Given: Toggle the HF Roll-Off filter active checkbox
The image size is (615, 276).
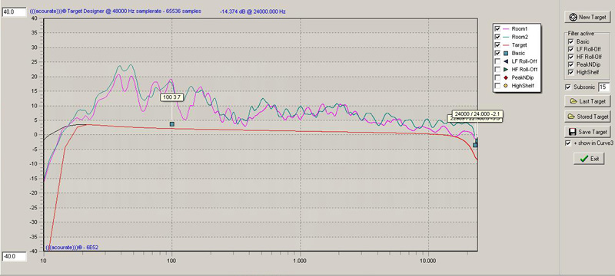Looking at the screenshot, I should (x=570, y=57).
